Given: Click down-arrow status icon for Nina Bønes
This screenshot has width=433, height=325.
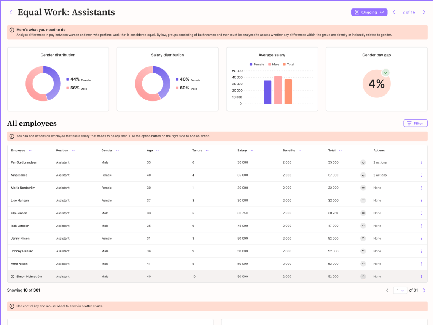Looking at the screenshot, I should (363, 175).
